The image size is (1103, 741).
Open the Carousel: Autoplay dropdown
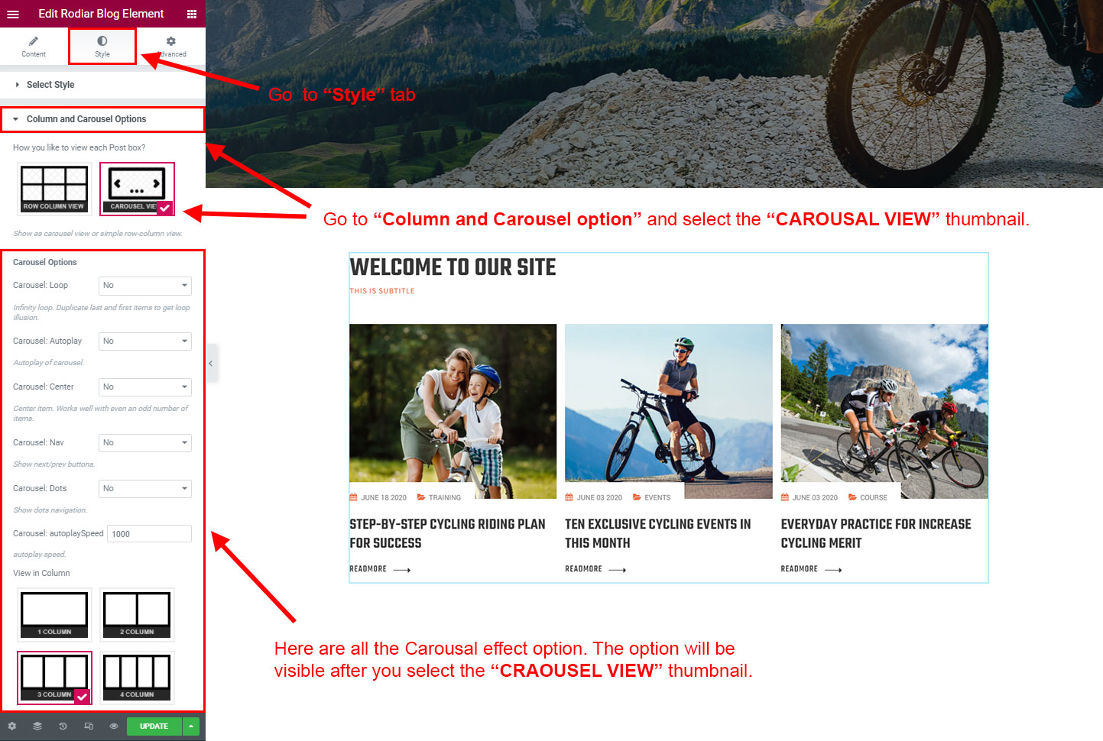point(145,341)
